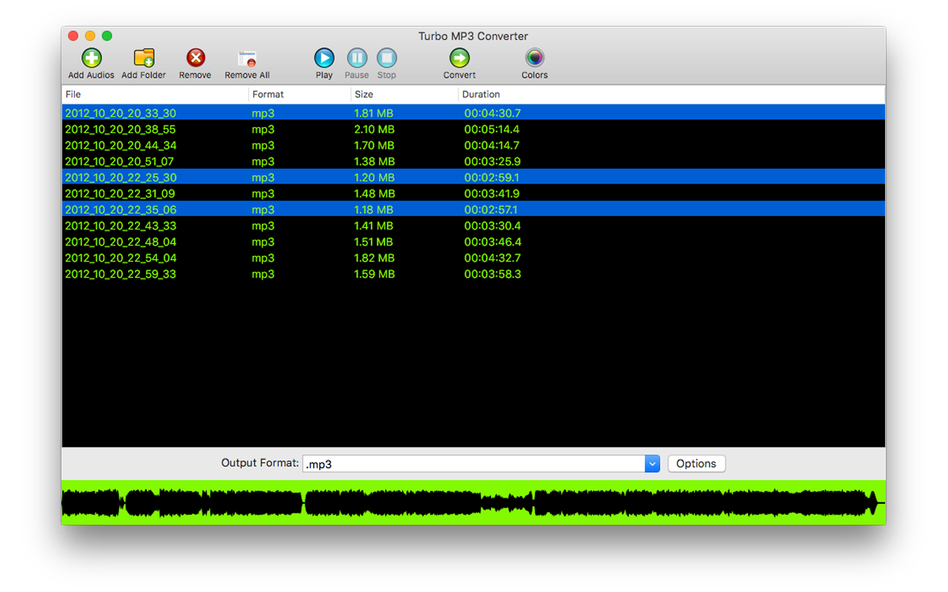Sort by the Format column header

(300, 95)
